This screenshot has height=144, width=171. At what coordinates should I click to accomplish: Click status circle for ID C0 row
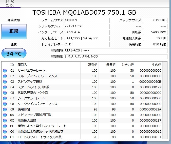pyautogui.click(x=5, y=131)
